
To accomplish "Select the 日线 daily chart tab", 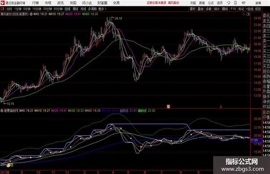I will [x=67, y=9].
